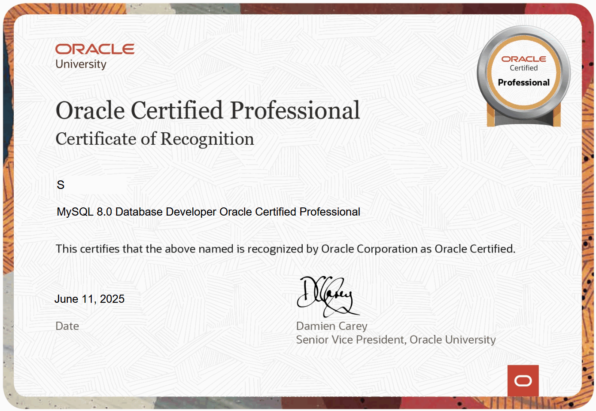Click the "This certifies that the above named" sentence
The height and width of the screenshot is (411, 596).
286,249
